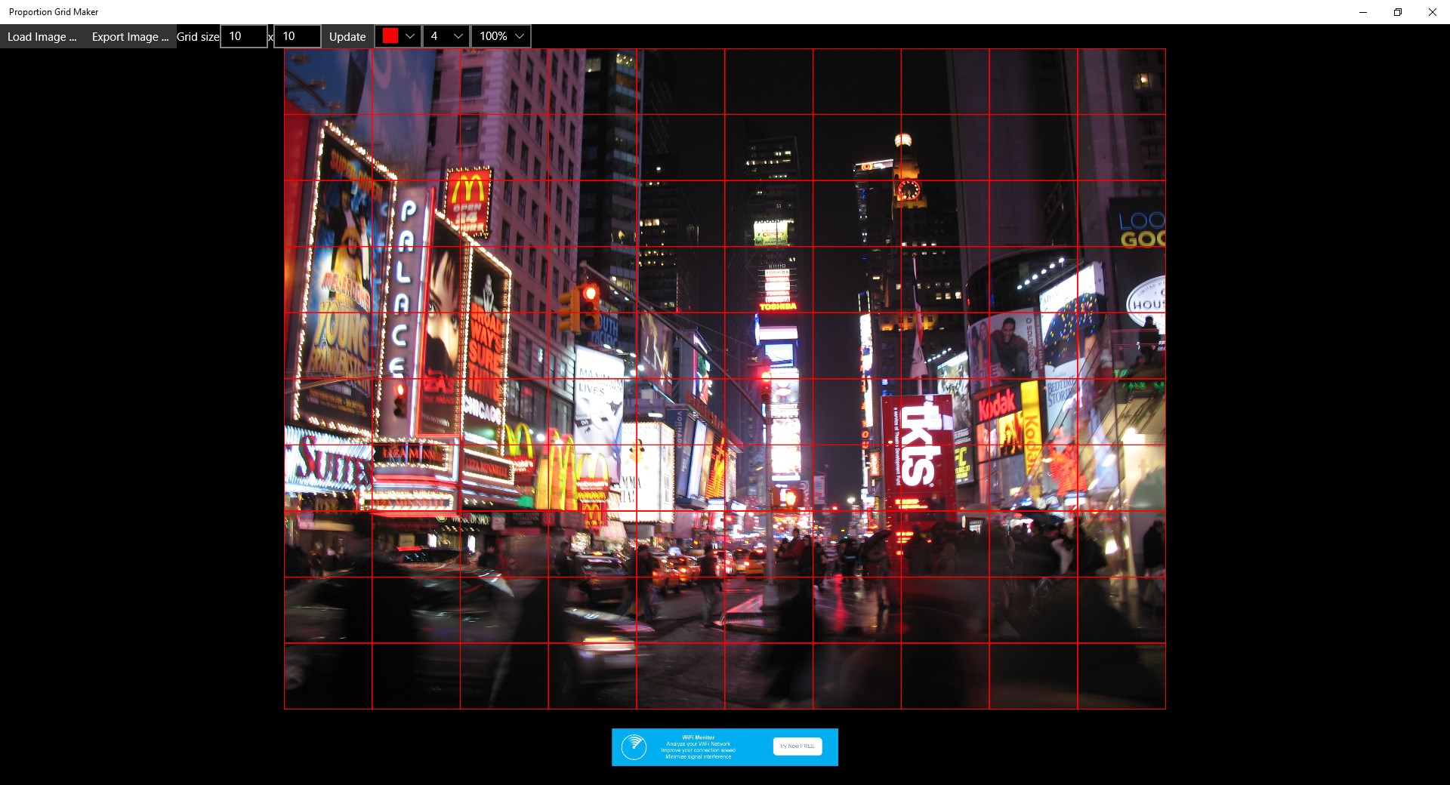Click the Grid size label
Screen dimensions: 1450x785
click(x=197, y=36)
